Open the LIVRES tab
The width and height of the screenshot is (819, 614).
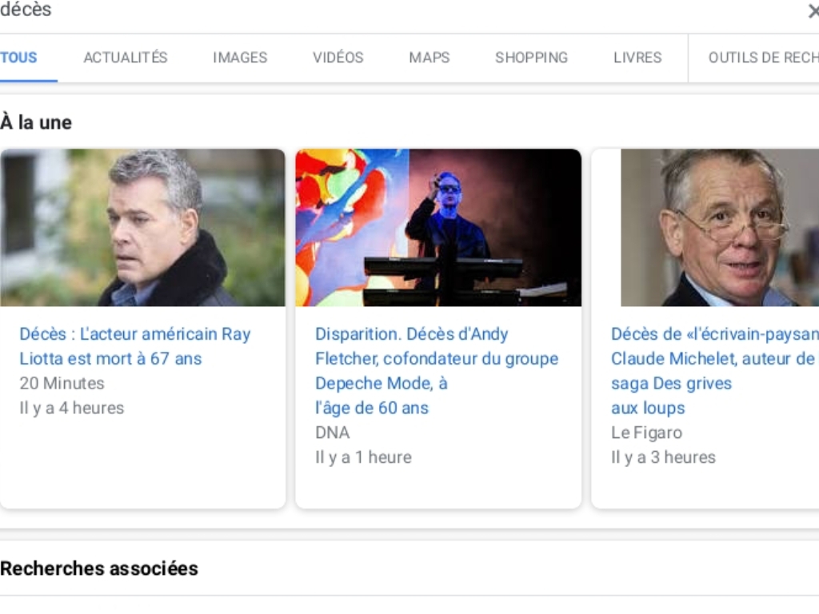click(637, 58)
